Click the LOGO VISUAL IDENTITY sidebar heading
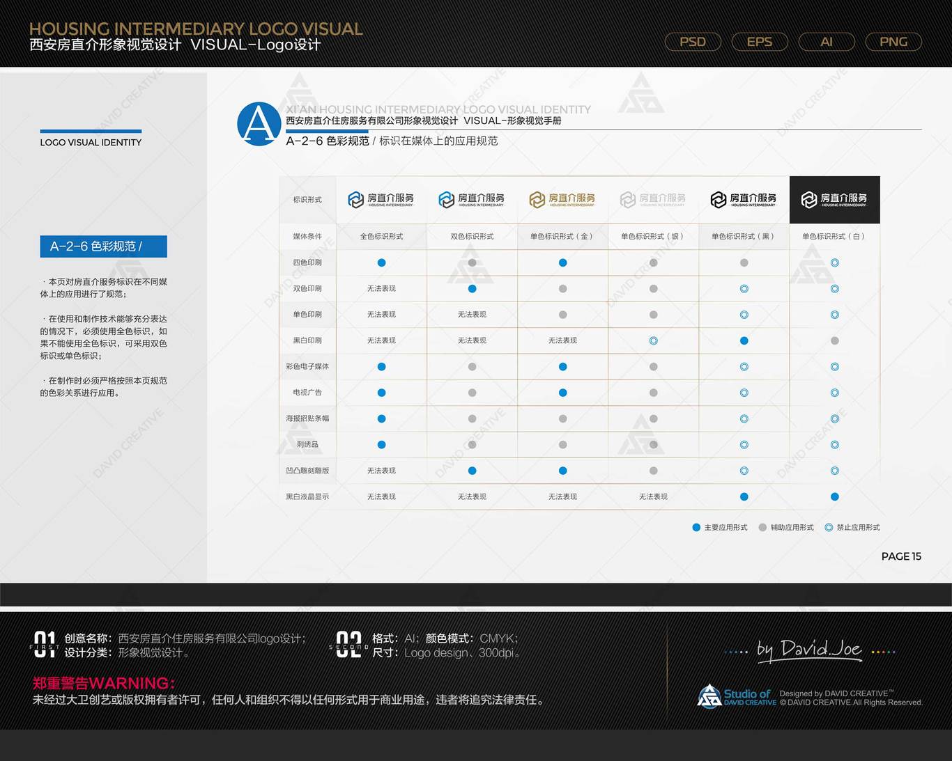This screenshot has height=761, width=952. (x=91, y=142)
